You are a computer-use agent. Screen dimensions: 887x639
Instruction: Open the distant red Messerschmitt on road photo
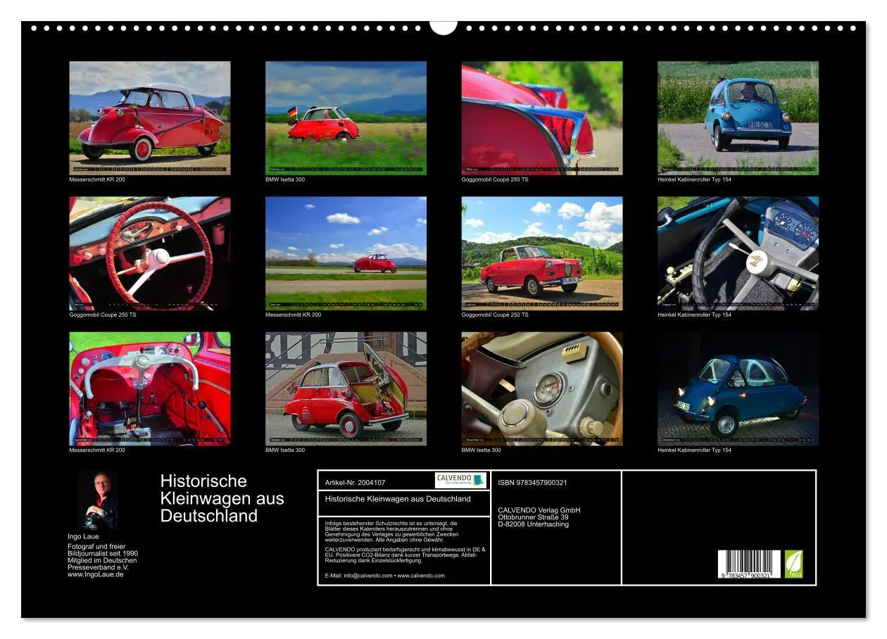346,253
